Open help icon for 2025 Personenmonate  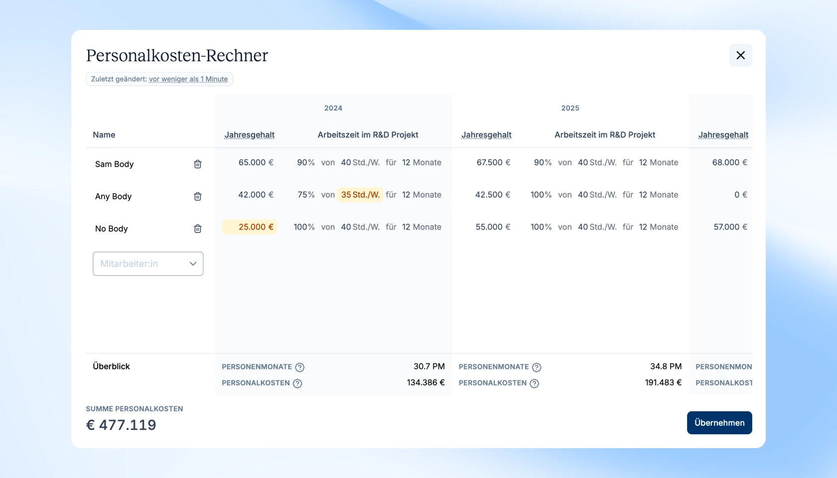(537, 367)
